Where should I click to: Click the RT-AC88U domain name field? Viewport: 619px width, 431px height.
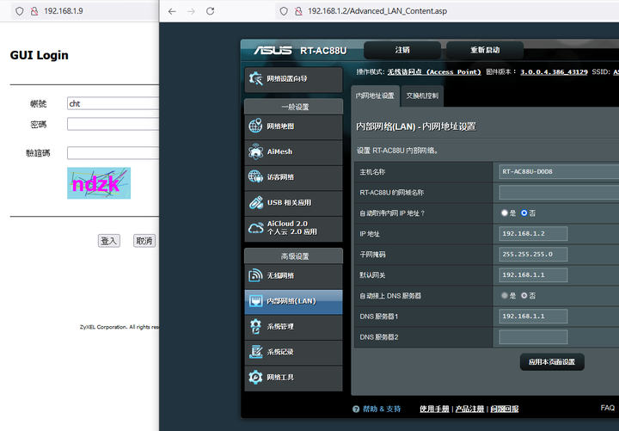(559, 193)
